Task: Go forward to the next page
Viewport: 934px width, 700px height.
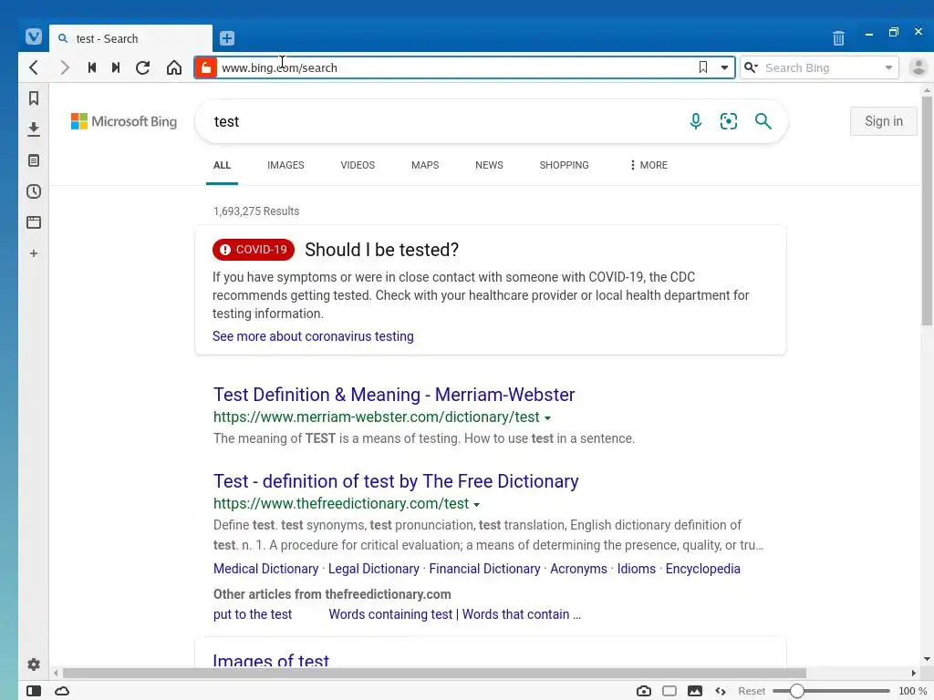Action: click(x=65, y=67)
